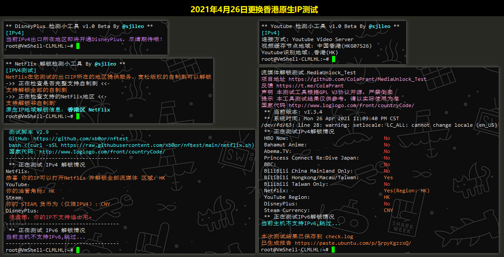Click the page title 2021年4月26日更换香港原生IP测试
The image size is (504, 257).
(x=254, y=9)
